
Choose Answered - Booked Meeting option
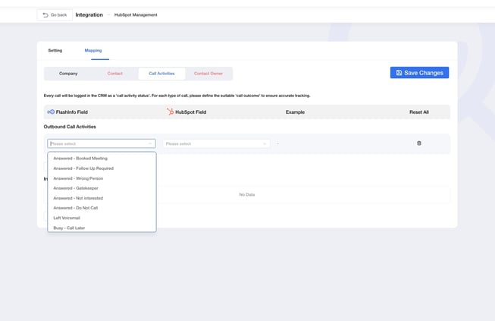pyautogui.click(x=102, y=159)
